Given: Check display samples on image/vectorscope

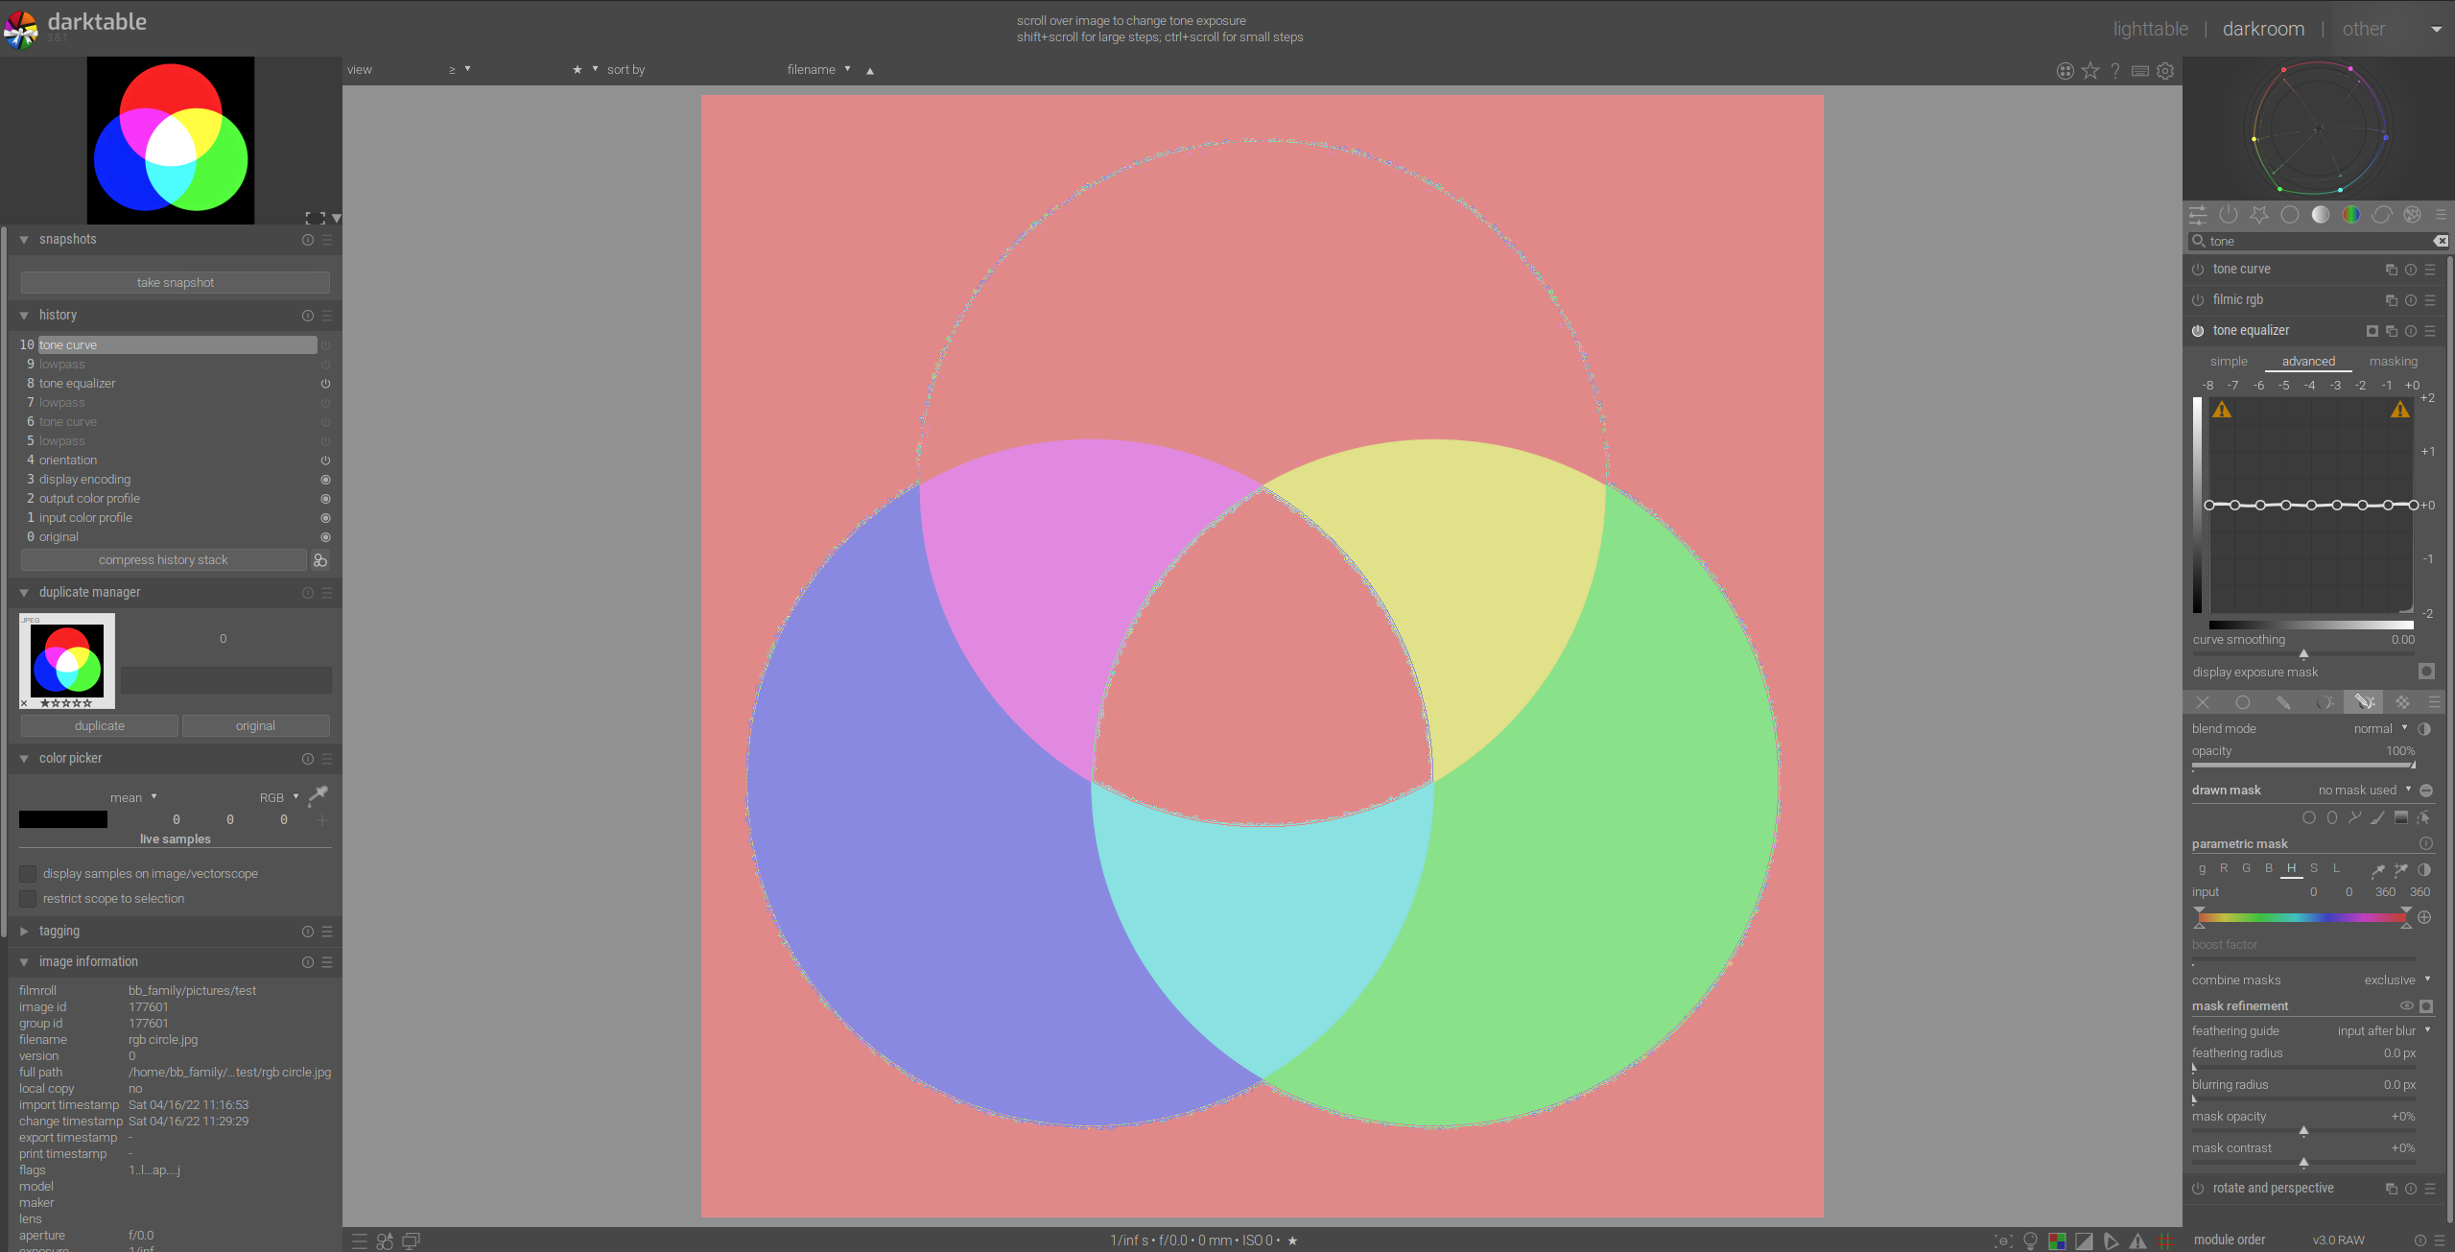Looking at the screenshot, I should pos(28,874).
